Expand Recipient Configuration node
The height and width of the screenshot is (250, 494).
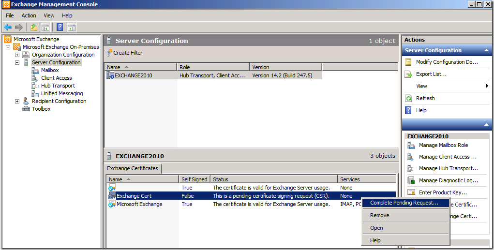[x=17, y=102]
